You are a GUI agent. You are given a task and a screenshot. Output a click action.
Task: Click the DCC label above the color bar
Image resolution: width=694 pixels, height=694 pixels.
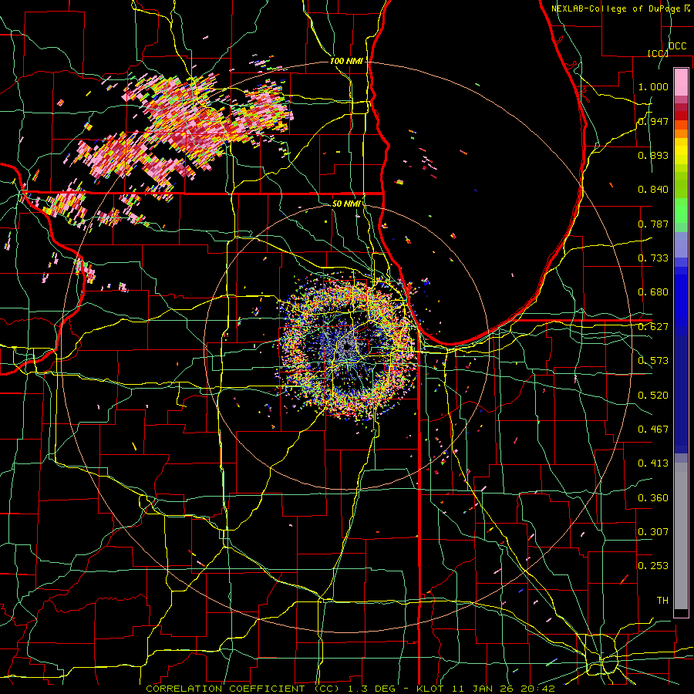[677, 46]
